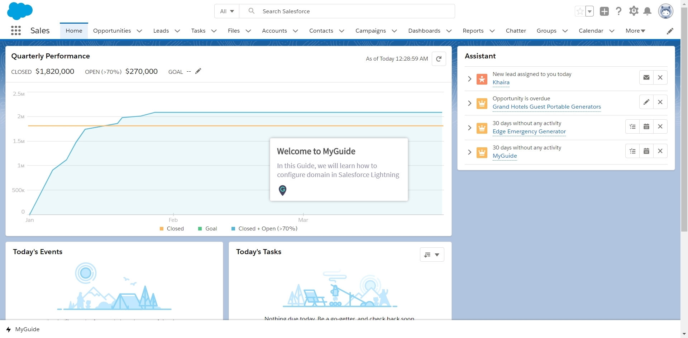Create event for MyGuide opportunity
The width and height of the screenshot is (688, 338).
tap(646, 151)
